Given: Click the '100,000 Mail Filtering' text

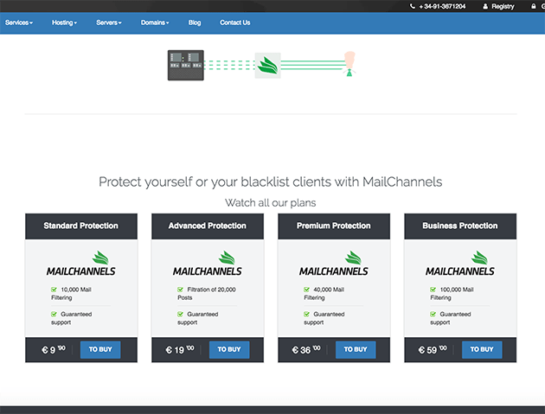Looking at the screenshot, I should coord(452,294).
